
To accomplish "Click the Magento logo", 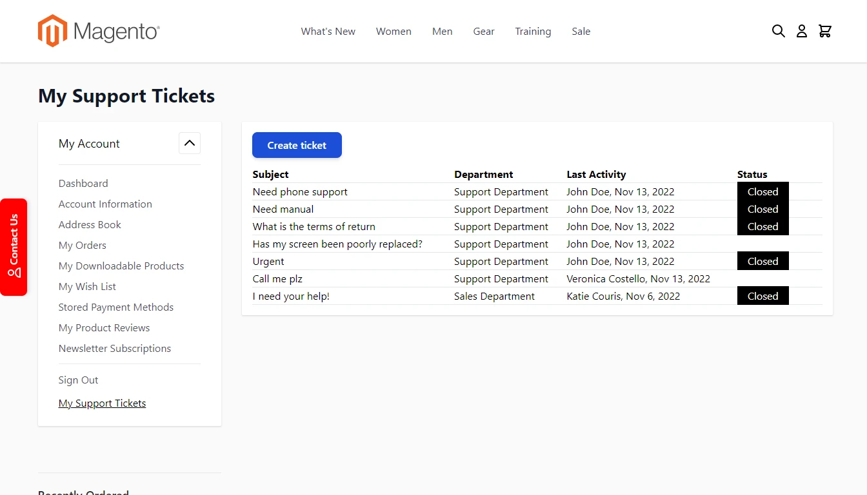I will point(99,31).
